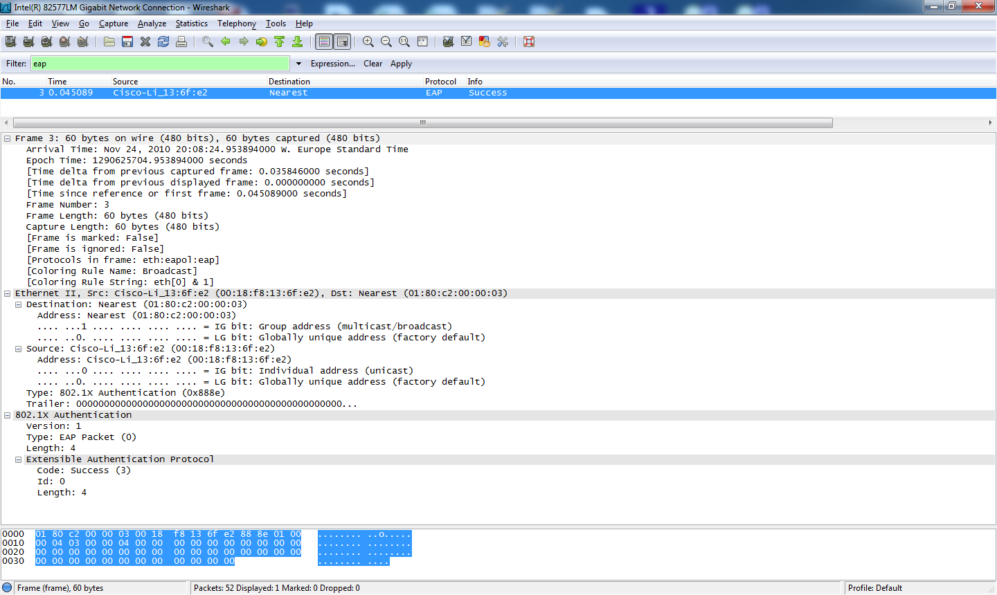
Task: Select packet 3 EAP Success row
Action: pyautogui.click(x=498, y=93)
